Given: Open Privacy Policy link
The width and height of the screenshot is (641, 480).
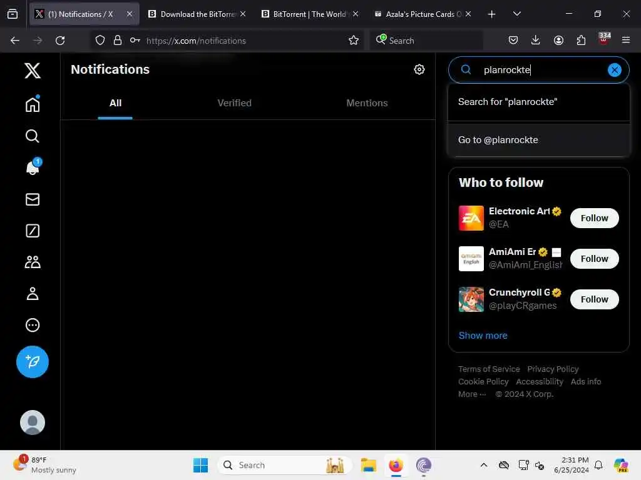Looking at the screenshot, I should (x=553, y=369).
